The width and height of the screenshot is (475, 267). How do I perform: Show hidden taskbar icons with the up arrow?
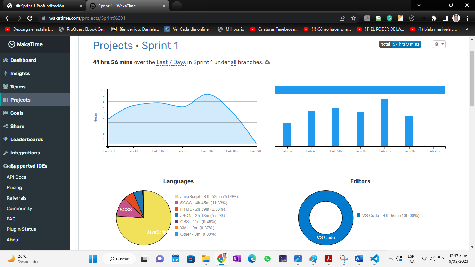coord(390,259)
